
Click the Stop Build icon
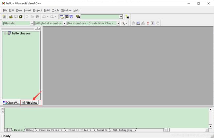click(x=143, y=23)
